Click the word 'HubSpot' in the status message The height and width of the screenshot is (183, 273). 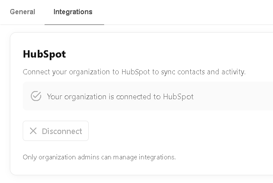click(x=178, y=97)
